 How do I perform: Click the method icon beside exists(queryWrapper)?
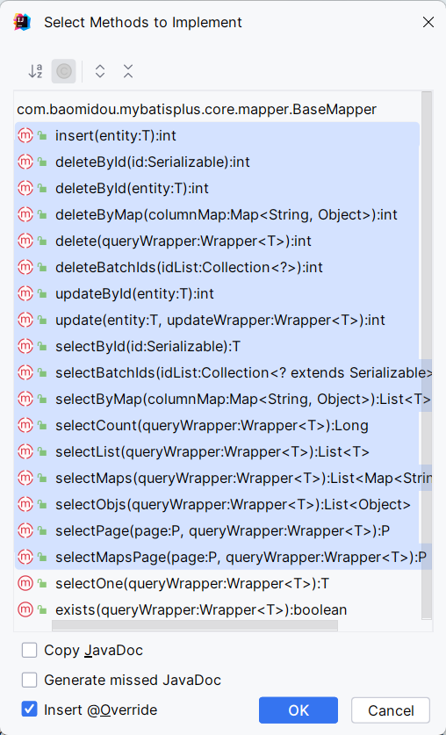coord(25,609)
